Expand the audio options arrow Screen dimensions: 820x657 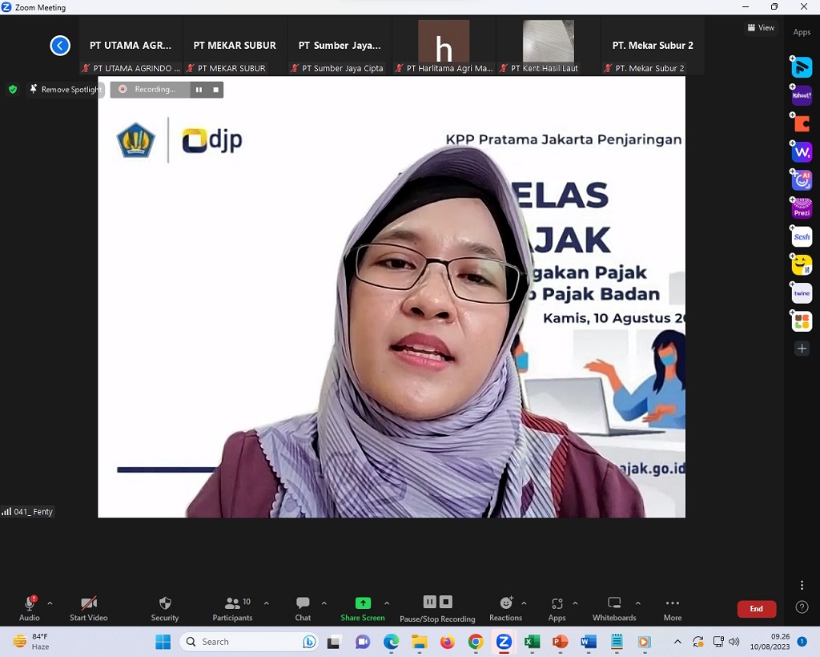pos(50,603)
